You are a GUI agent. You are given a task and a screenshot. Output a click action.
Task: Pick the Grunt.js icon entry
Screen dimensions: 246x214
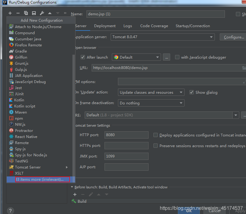[x=11, y=63]
